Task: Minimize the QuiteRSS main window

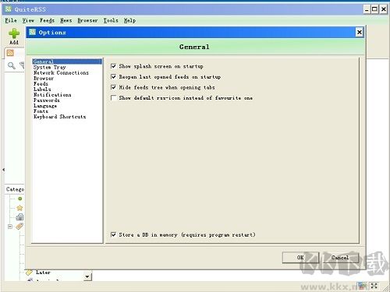Action: (x=367, y=9)
